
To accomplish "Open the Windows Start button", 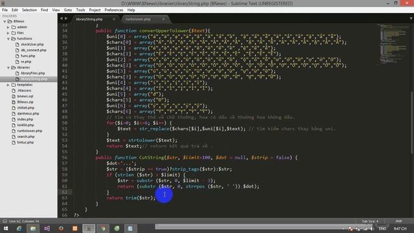I will coord(6,228).
